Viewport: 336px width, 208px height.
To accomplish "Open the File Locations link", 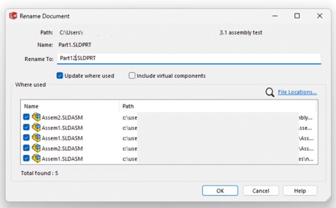I will [297, 92].
